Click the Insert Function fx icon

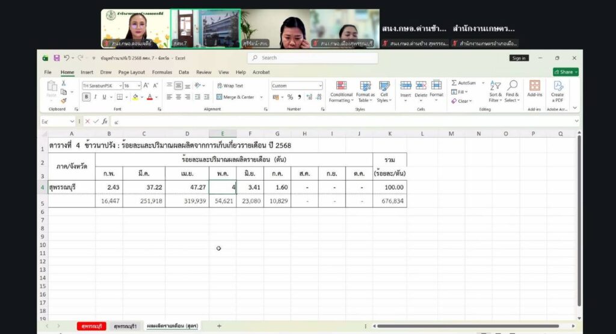tap(104, 121)
